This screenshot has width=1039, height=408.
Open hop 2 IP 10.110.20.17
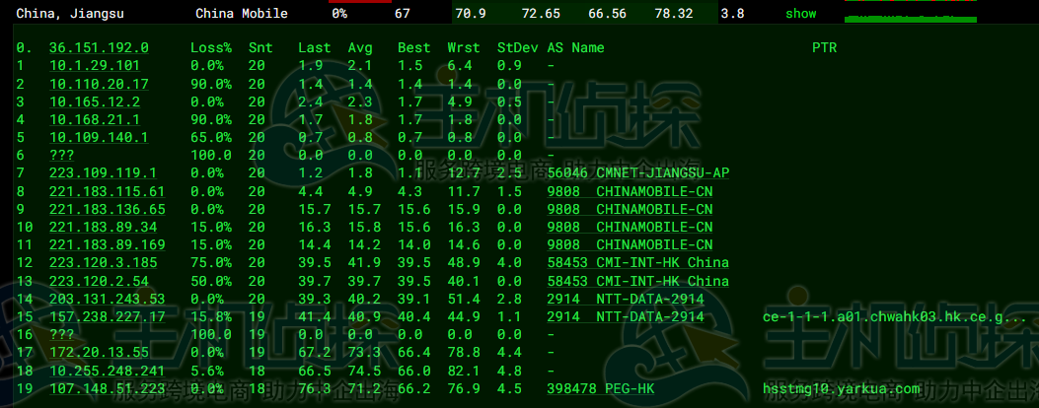pos(99,84)
